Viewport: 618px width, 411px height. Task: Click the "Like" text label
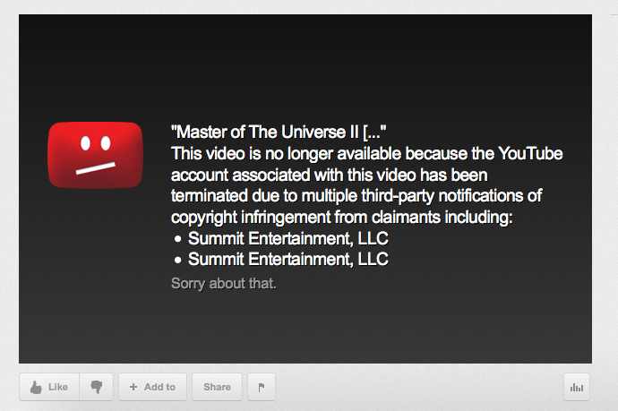58,388
